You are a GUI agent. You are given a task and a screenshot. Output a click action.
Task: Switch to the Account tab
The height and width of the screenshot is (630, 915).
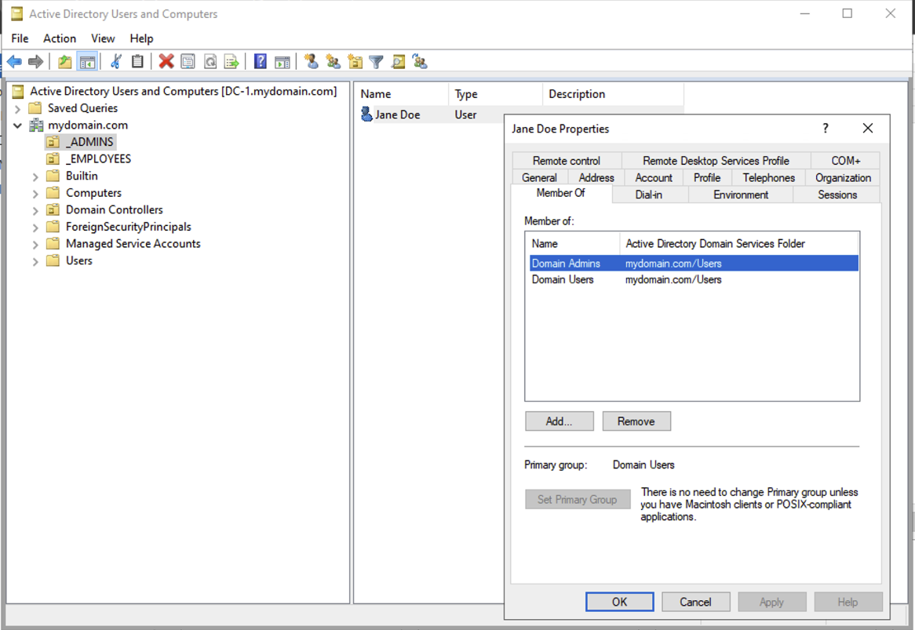(654, 177)
